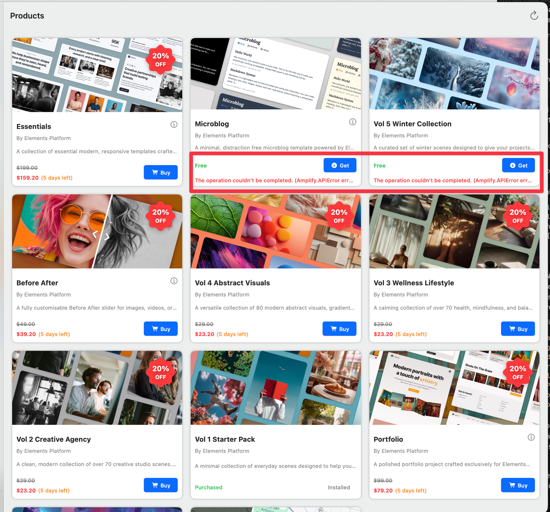Buy Vol 2 Creative Agency
The width and height of the screenshot is (550, 512).
pyautogui.click(x=161, y=485)
